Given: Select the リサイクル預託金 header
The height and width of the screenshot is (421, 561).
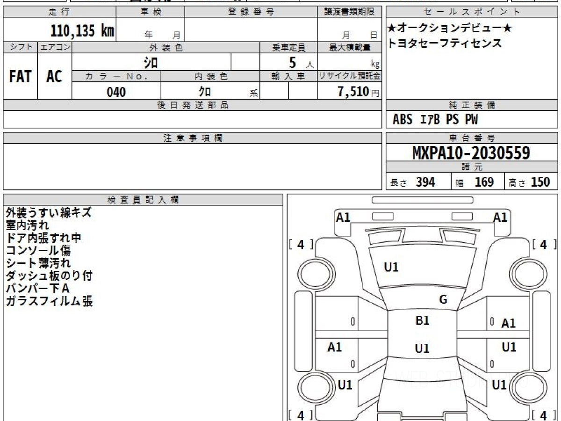Looking at the screenshot, I should [x=349, y=77].
